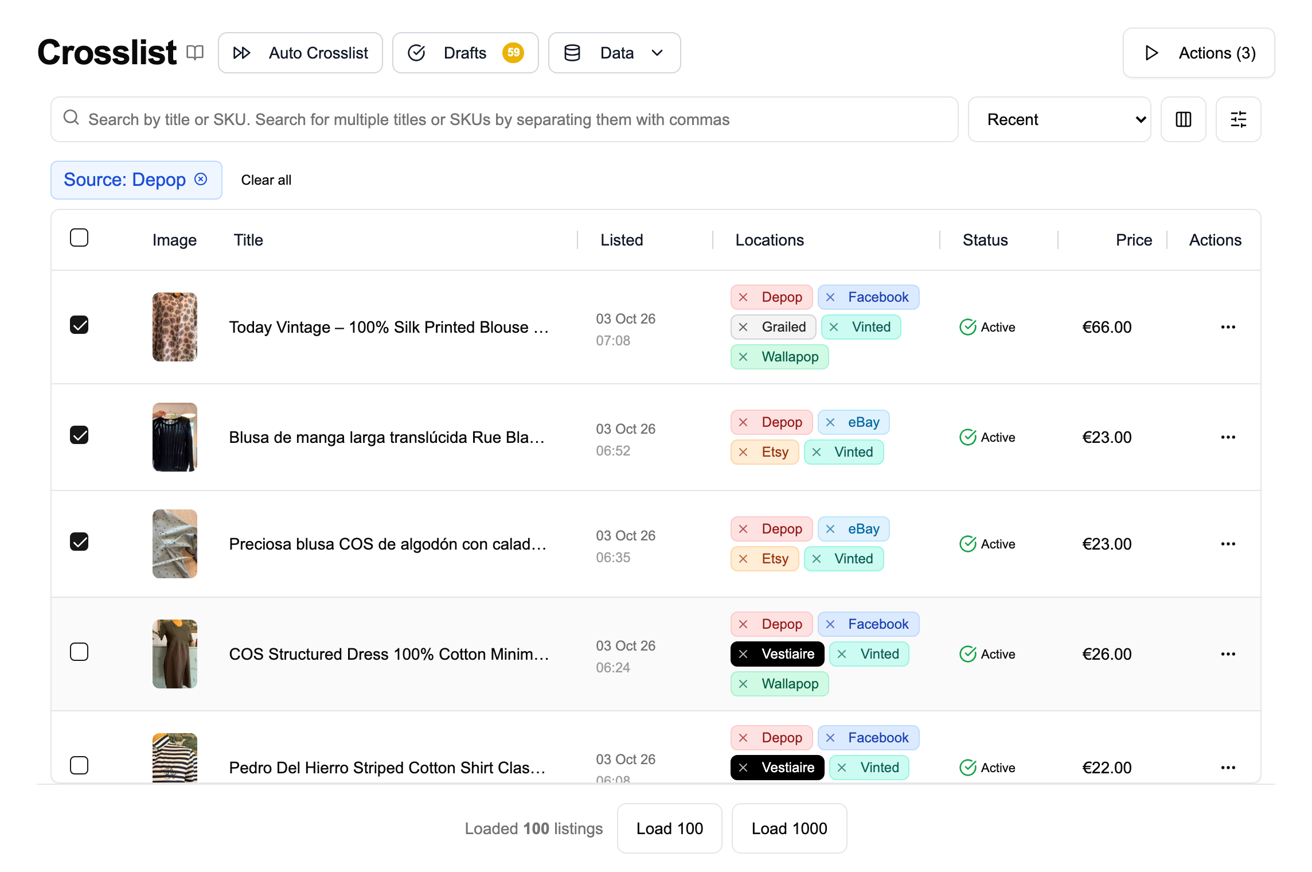Open the Actions (3) menu
Screen dimensions: 1312x872
click(1198, 53)
